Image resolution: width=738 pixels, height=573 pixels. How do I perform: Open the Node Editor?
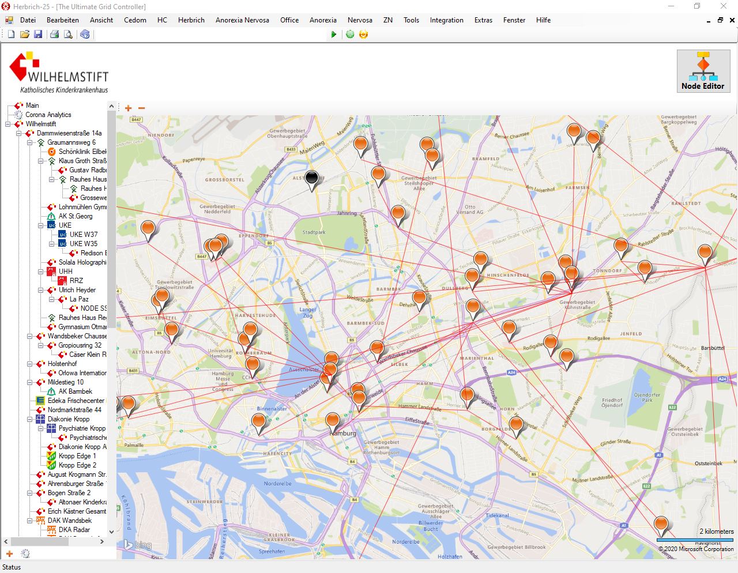(703, 71)
